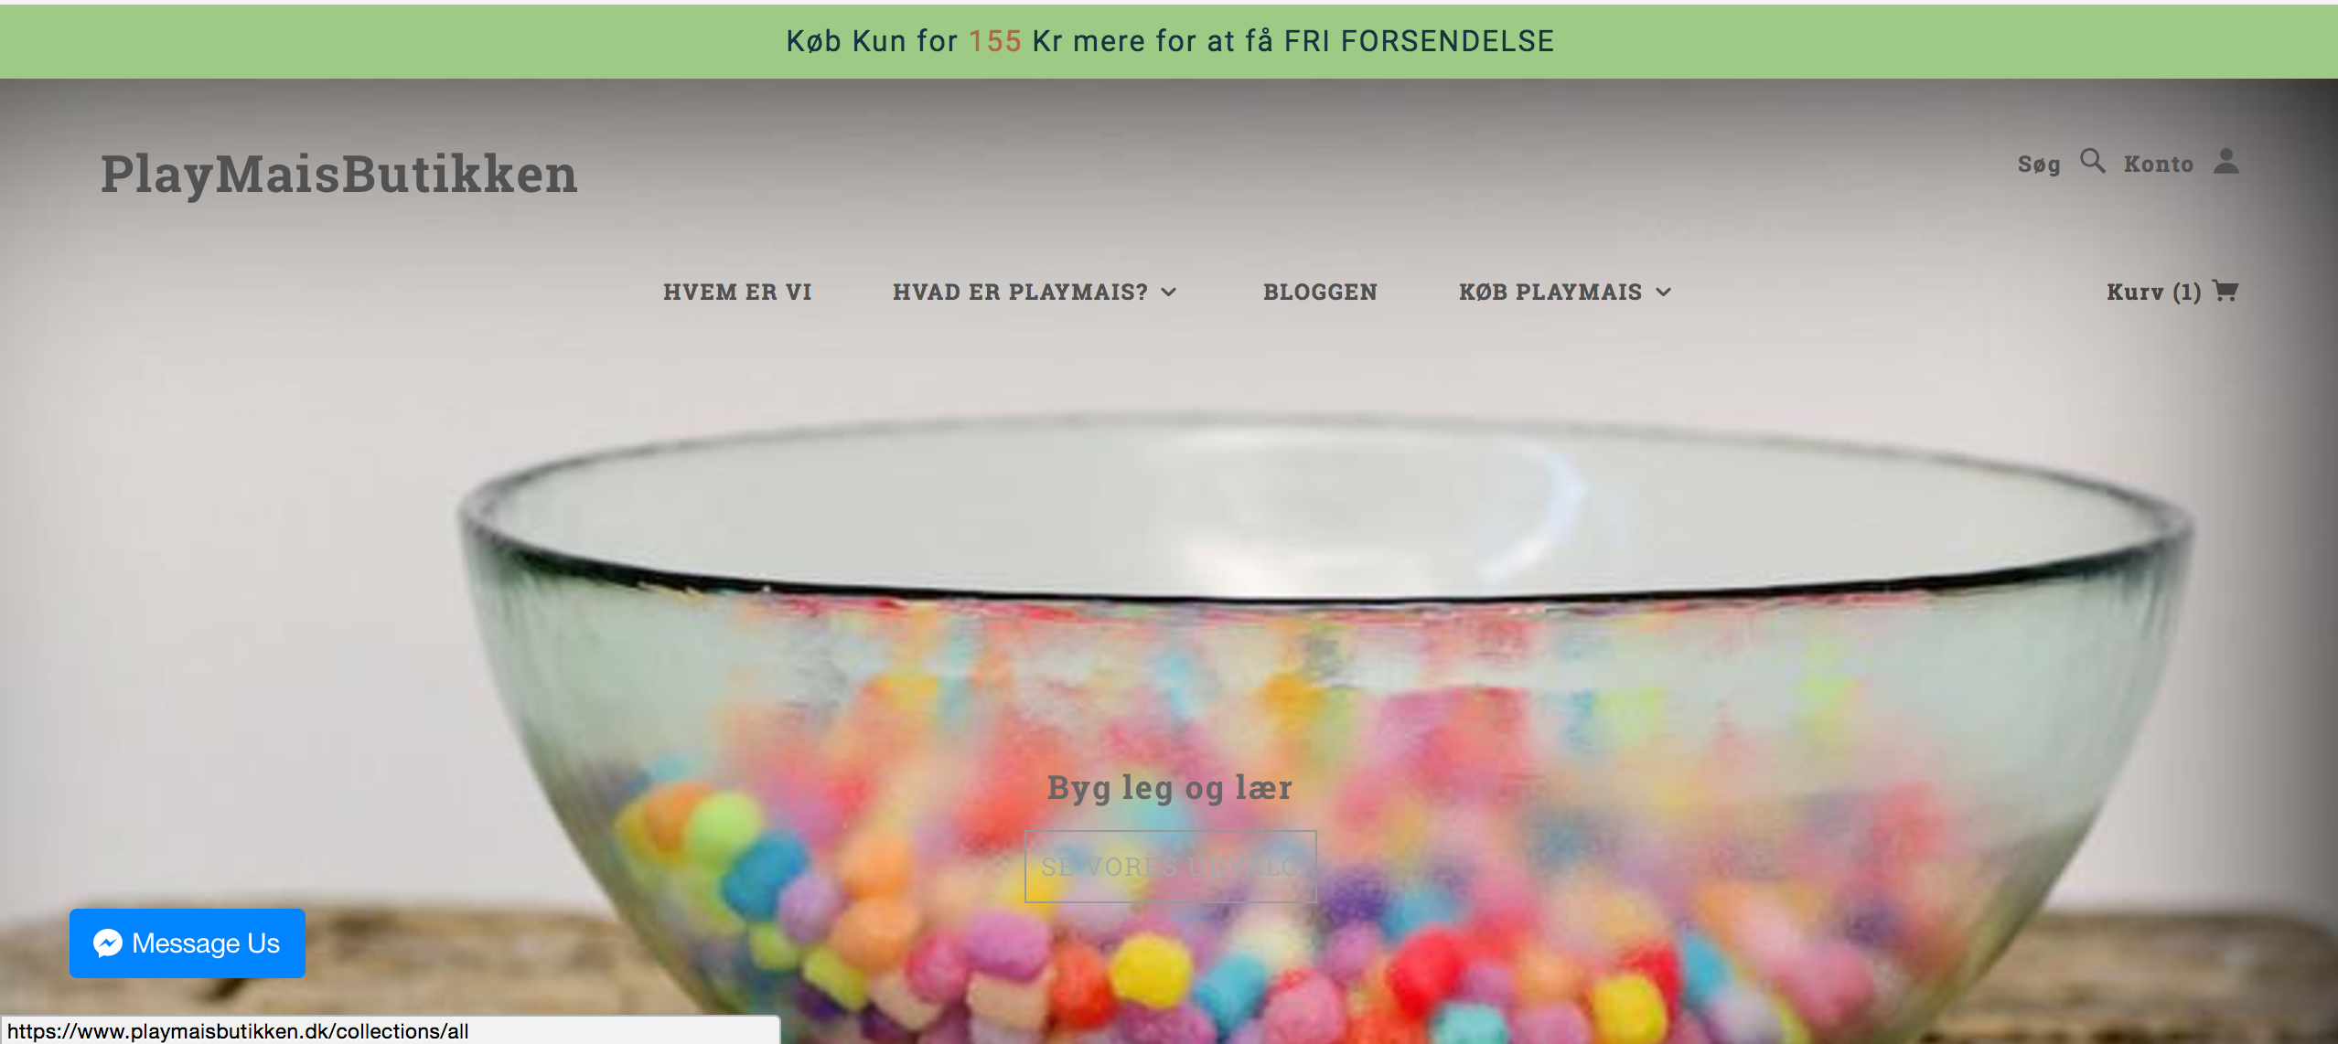Click the Søg search text link
This screenshot has height=1044, width=2338.
click(2039, 164)
